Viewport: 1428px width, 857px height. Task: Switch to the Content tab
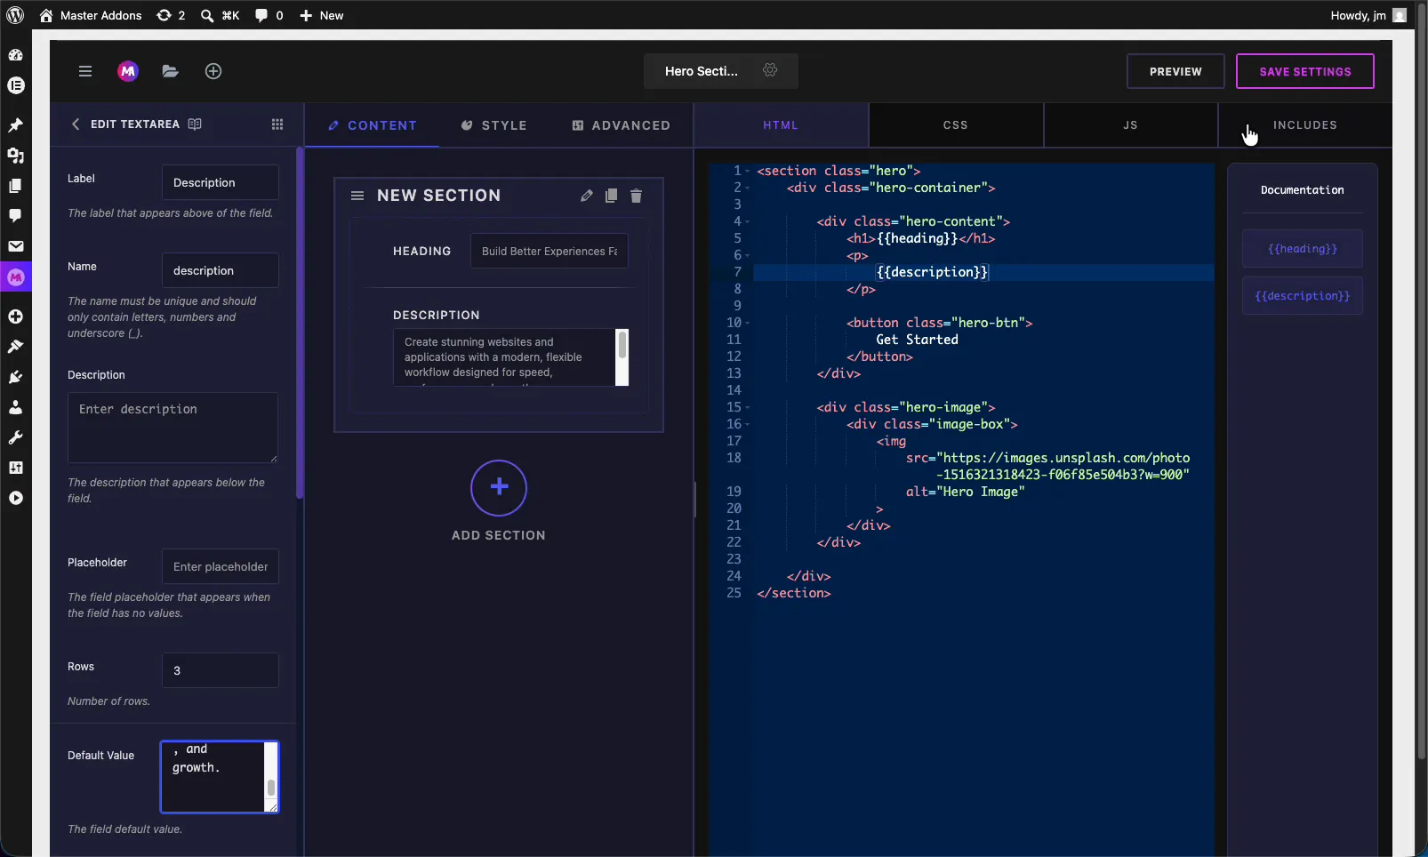(372, 125)
